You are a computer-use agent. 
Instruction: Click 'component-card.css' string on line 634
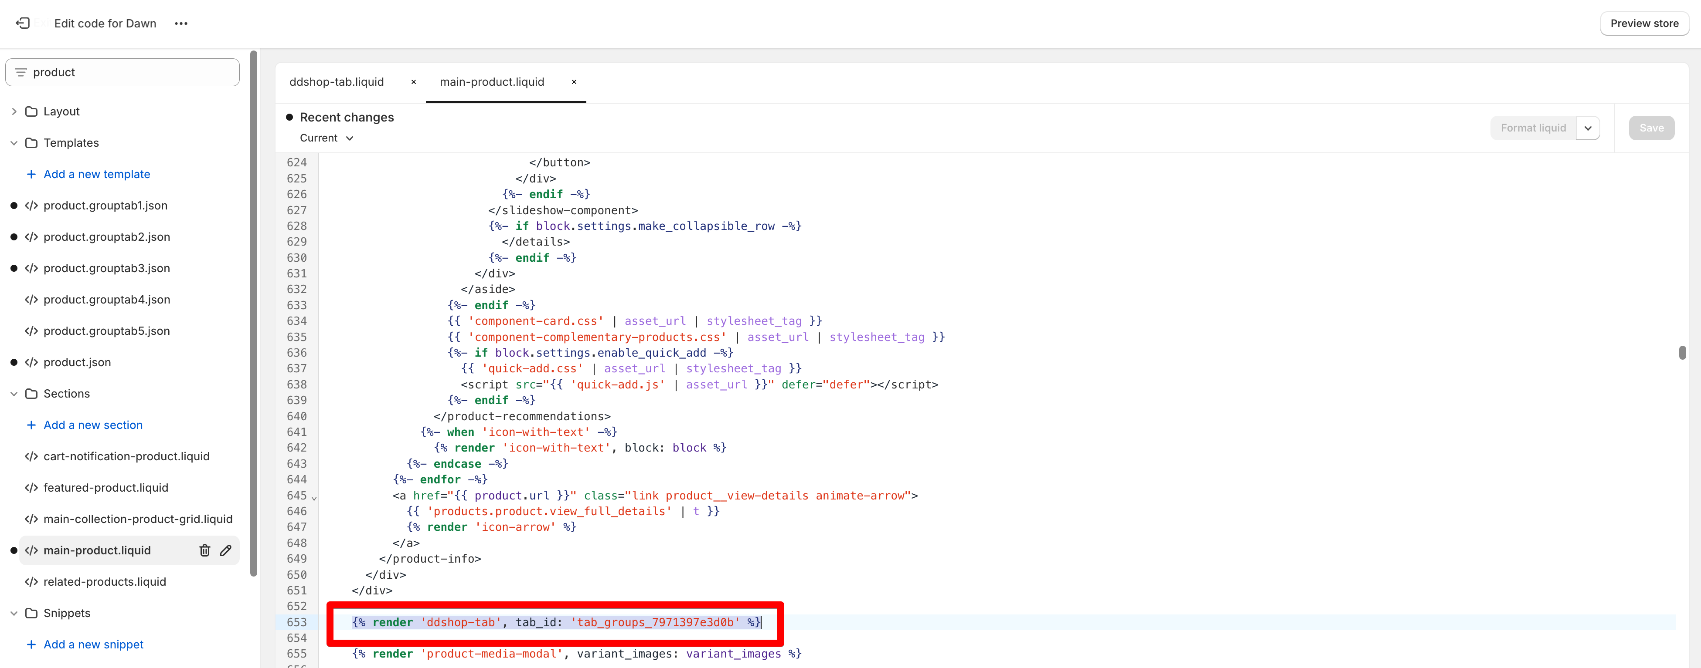tap(536, 321)
